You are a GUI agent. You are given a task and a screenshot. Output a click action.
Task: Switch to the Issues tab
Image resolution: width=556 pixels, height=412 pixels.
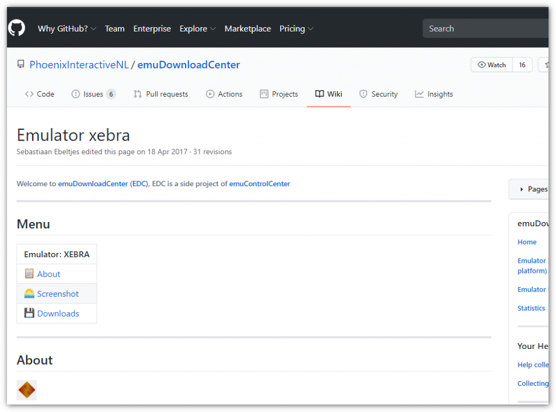click(x=93, y=94)
